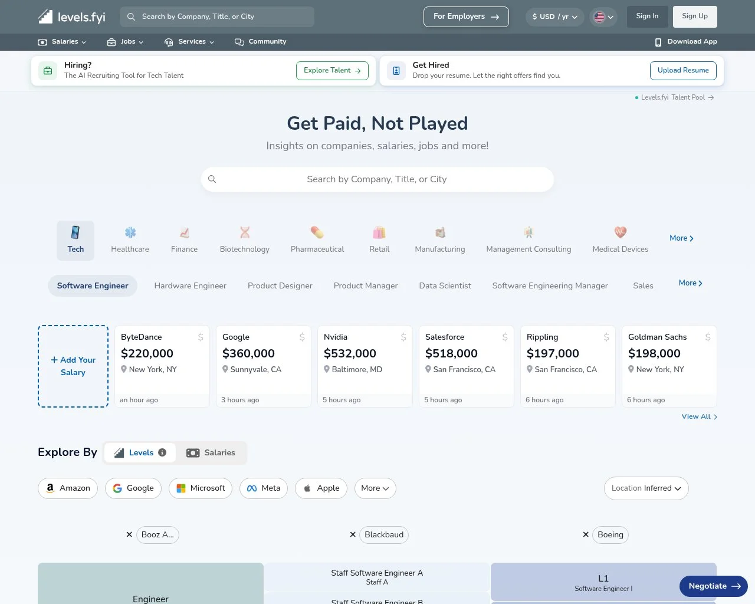Click the top header search field
This screenshot has width=755, height=604.
pyautogui.click(x=217, y=17)
